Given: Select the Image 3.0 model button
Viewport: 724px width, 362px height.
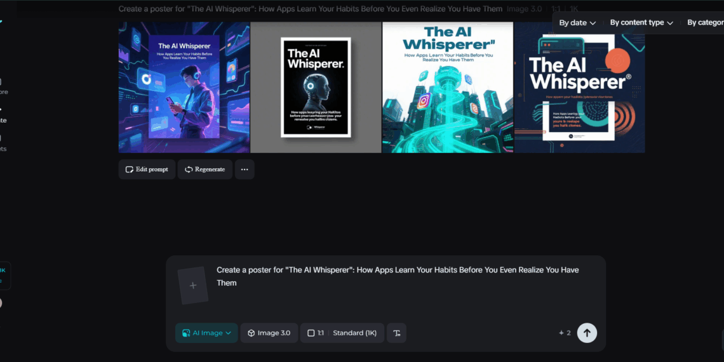Looking at the screenshot, I should click(269, 333).
